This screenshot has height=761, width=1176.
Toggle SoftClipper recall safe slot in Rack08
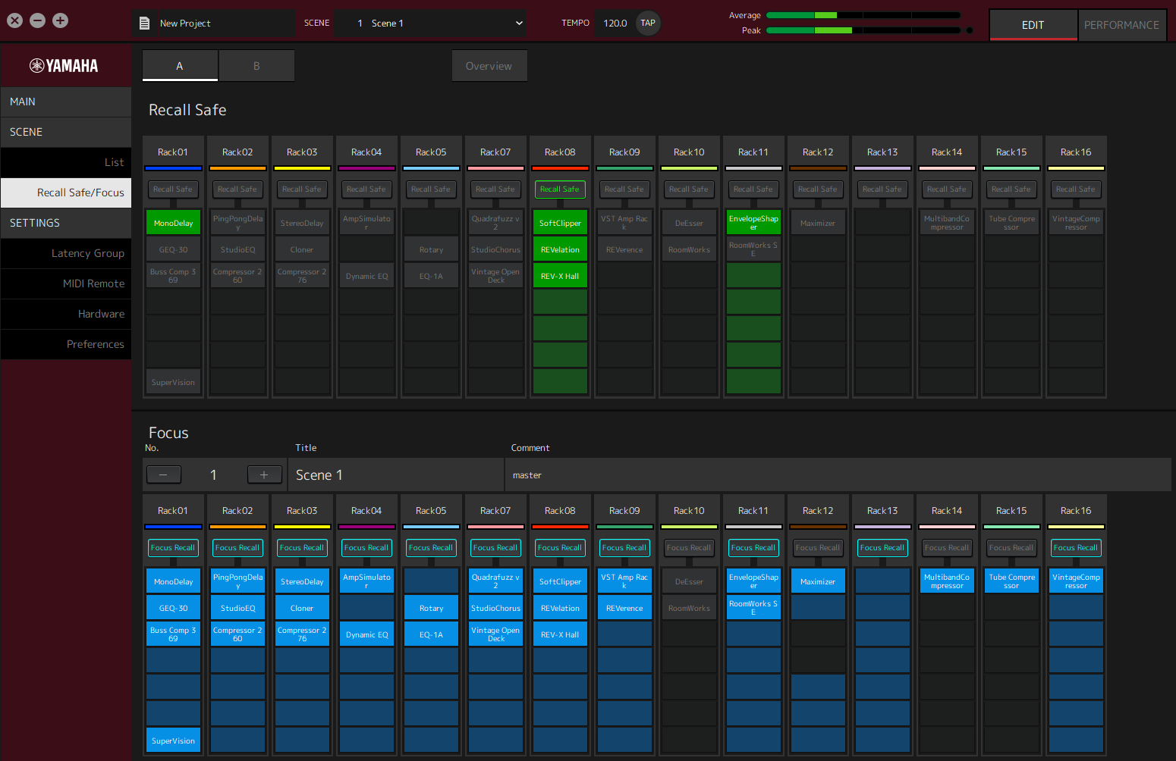pos(560,223)
